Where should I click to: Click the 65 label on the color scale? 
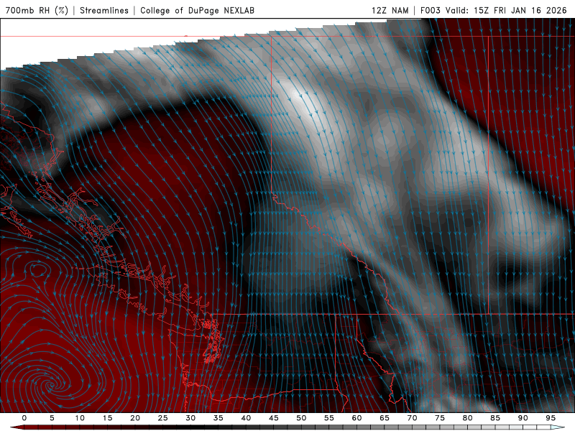385,418
